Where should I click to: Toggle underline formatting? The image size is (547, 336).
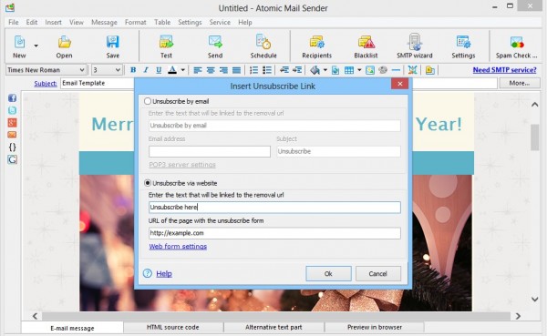[x=159, y=70]
